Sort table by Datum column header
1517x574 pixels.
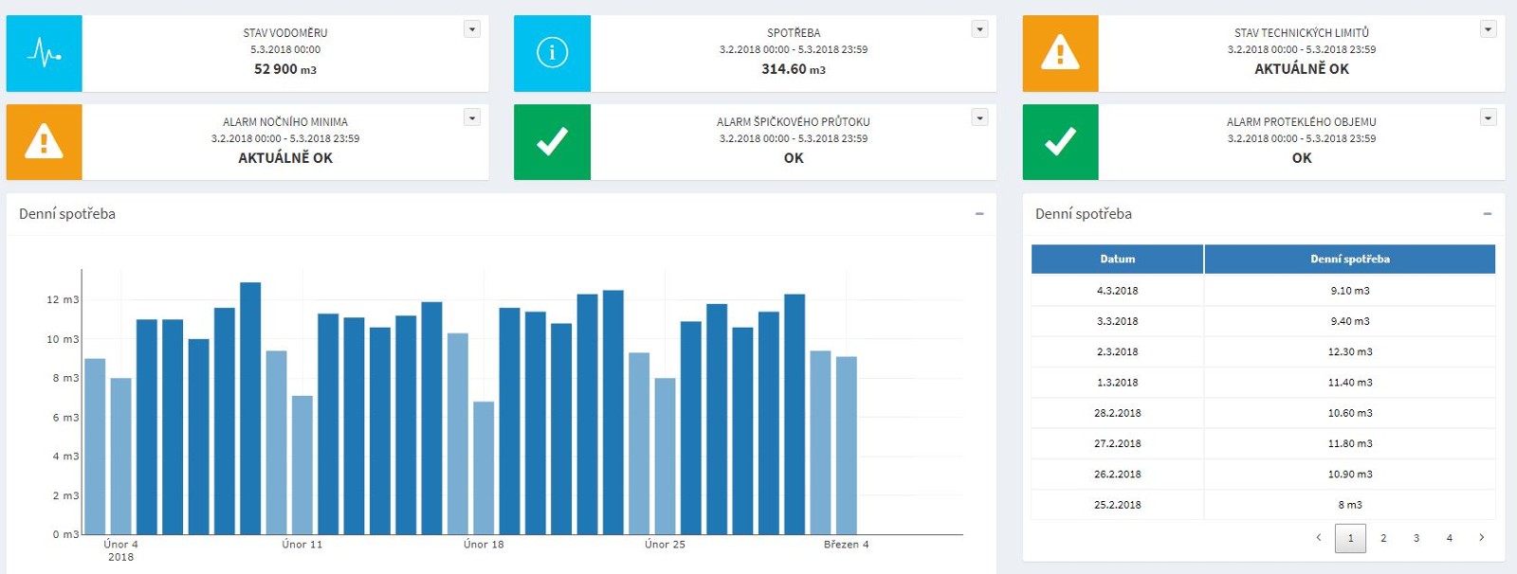tap(1117, 259)
